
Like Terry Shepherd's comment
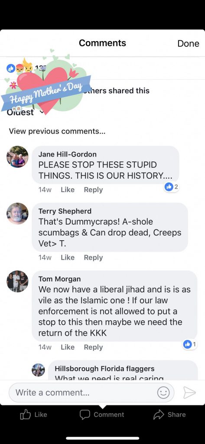coord(67,258)
